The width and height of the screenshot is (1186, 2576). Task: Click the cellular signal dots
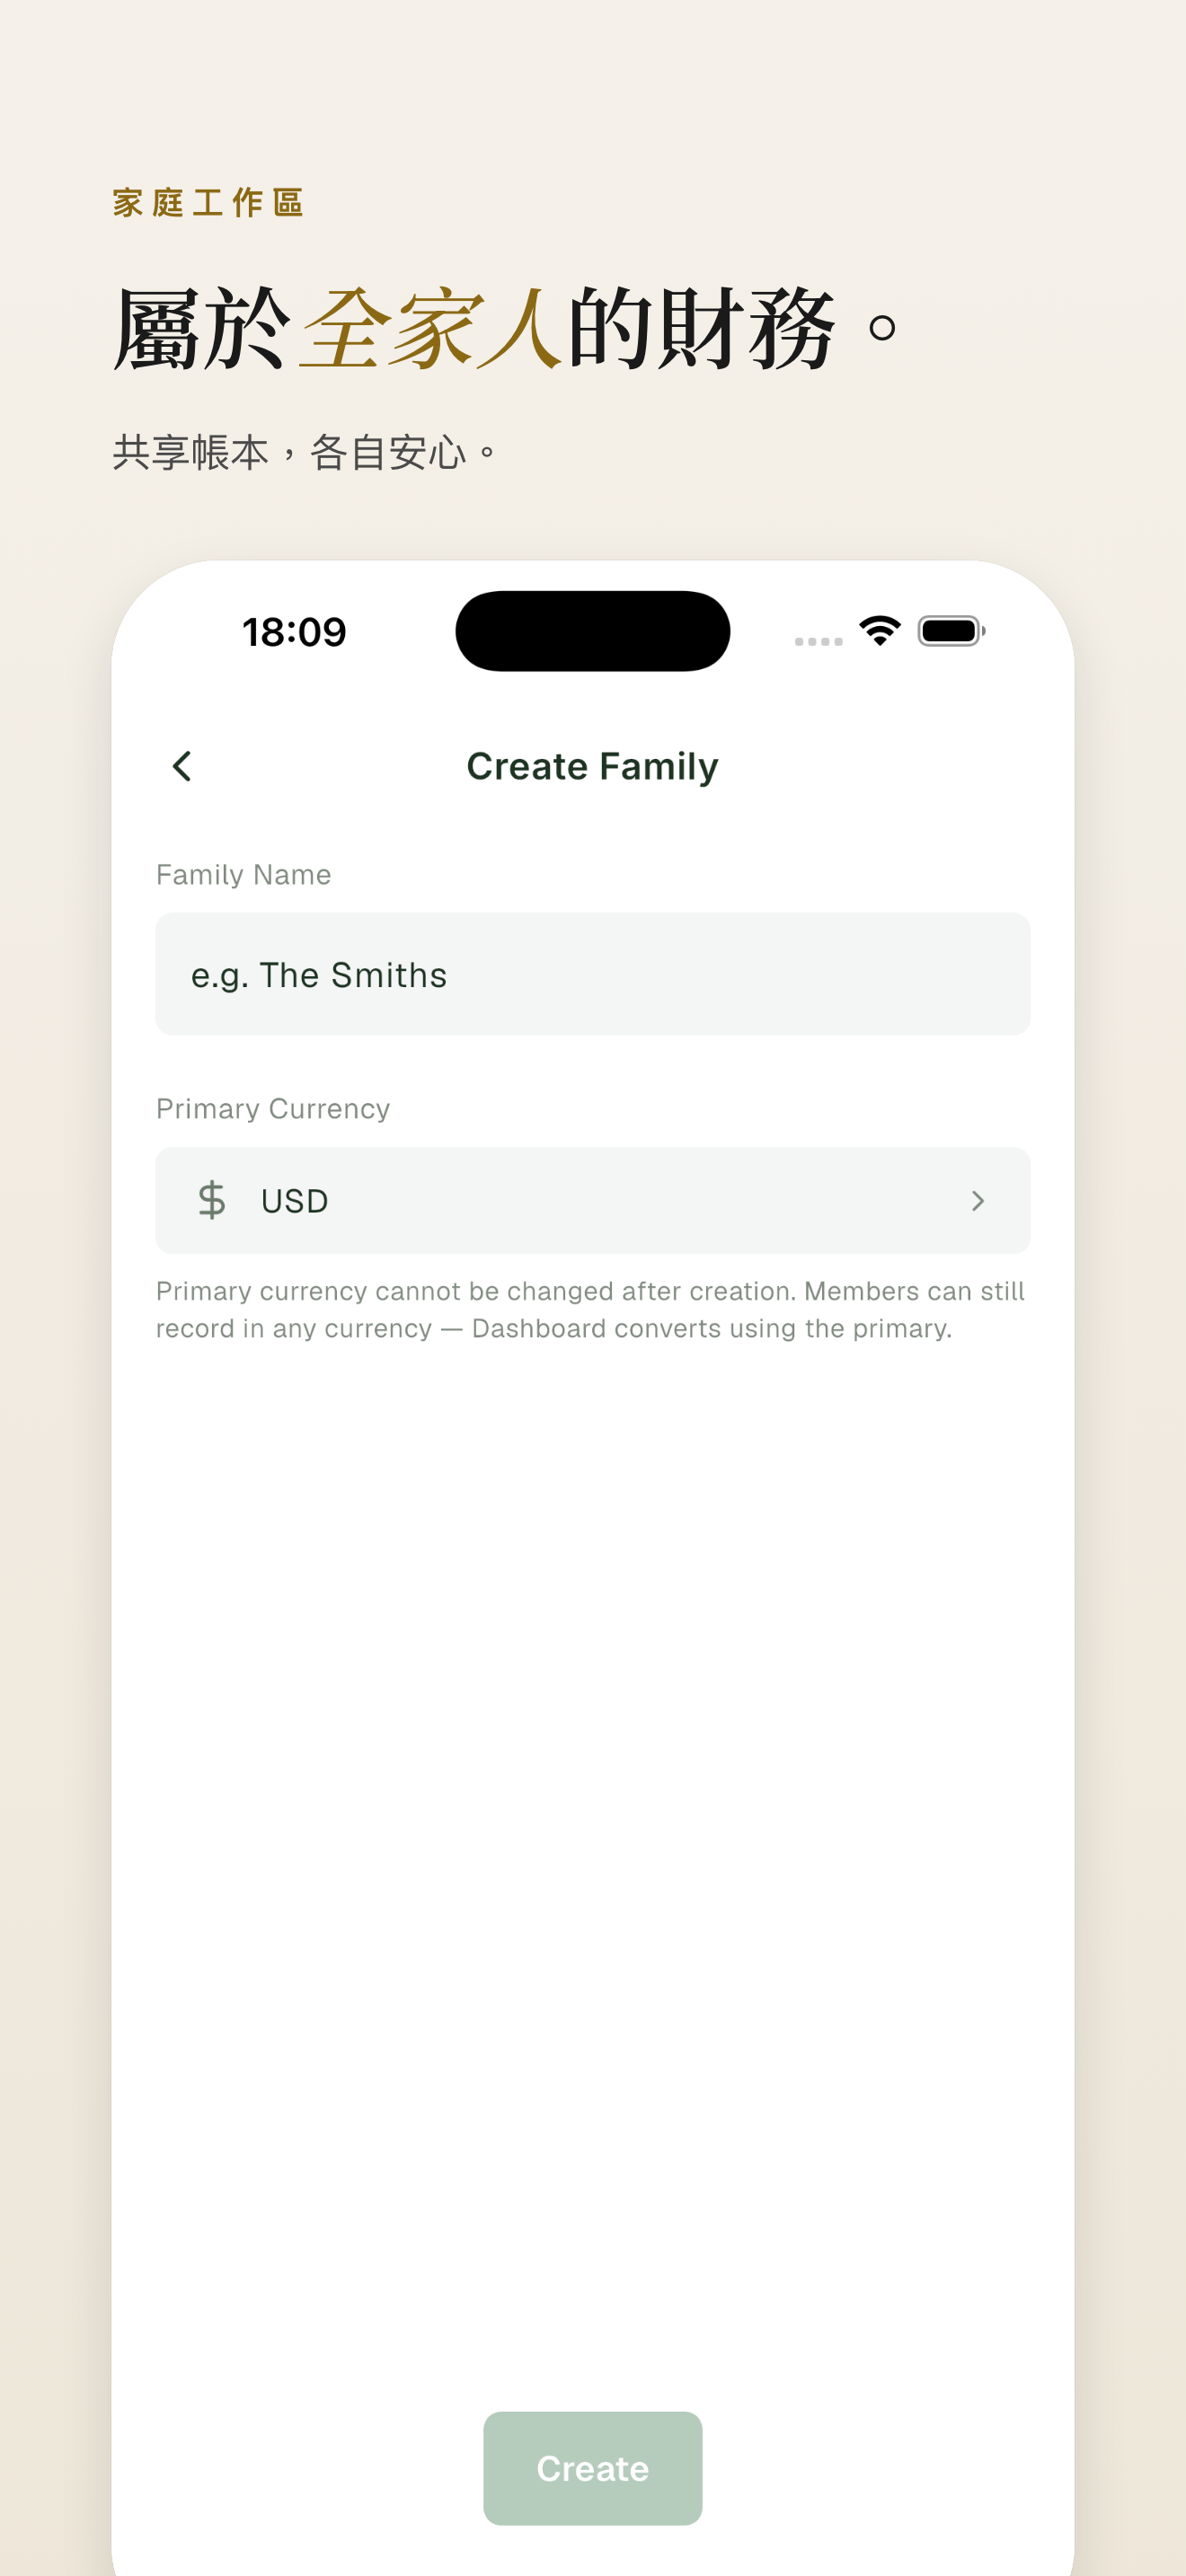click(818, 641)
